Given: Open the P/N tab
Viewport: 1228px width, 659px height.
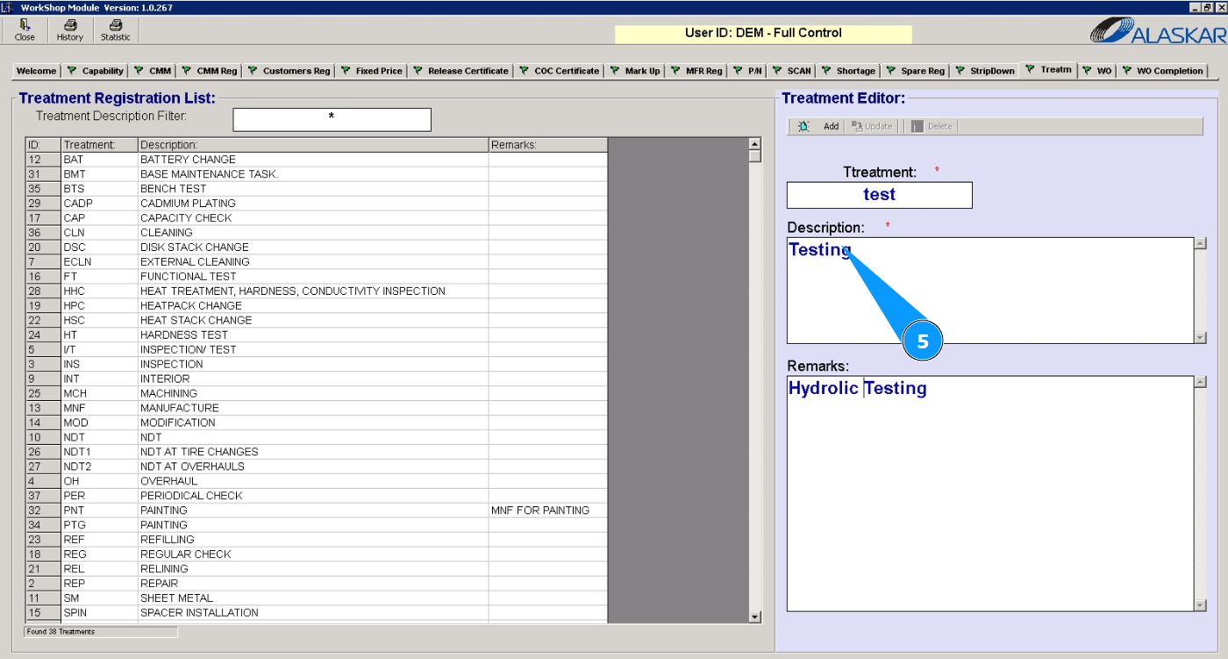Looking at the screenshot, I should pos(747,71).
